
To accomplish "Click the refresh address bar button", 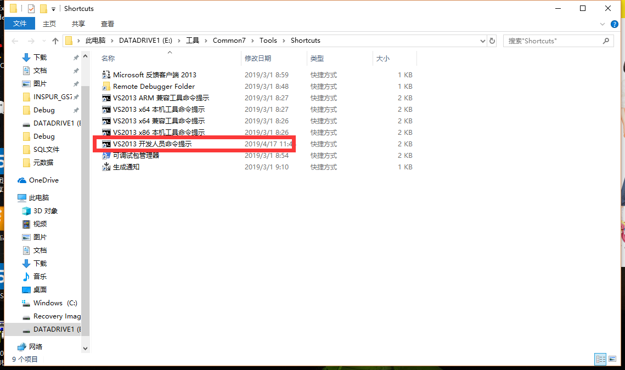I will click(492, 41).
